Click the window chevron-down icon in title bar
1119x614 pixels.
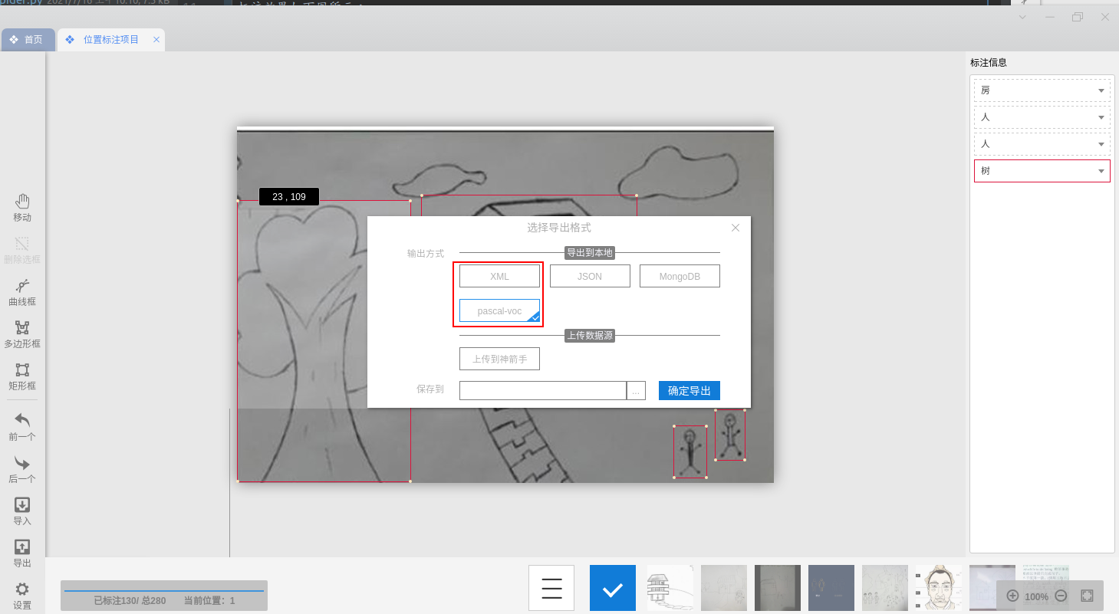(1022, 17)
